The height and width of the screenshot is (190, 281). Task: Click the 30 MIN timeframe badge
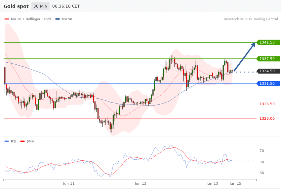(x=41, y=6)
